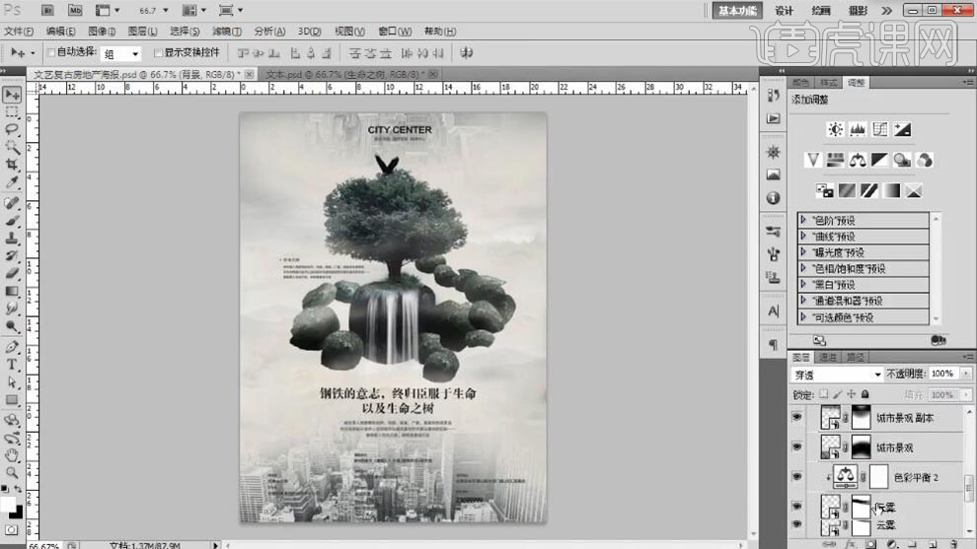
Task: Select the Horizontal Type tool
Action: pyautogui.click(x=12, y=365)
